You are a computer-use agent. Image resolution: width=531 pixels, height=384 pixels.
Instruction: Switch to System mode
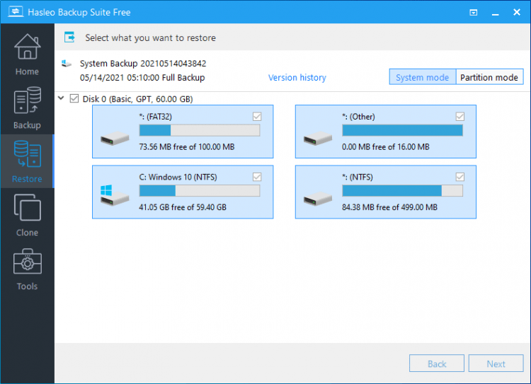coord(422,77)
